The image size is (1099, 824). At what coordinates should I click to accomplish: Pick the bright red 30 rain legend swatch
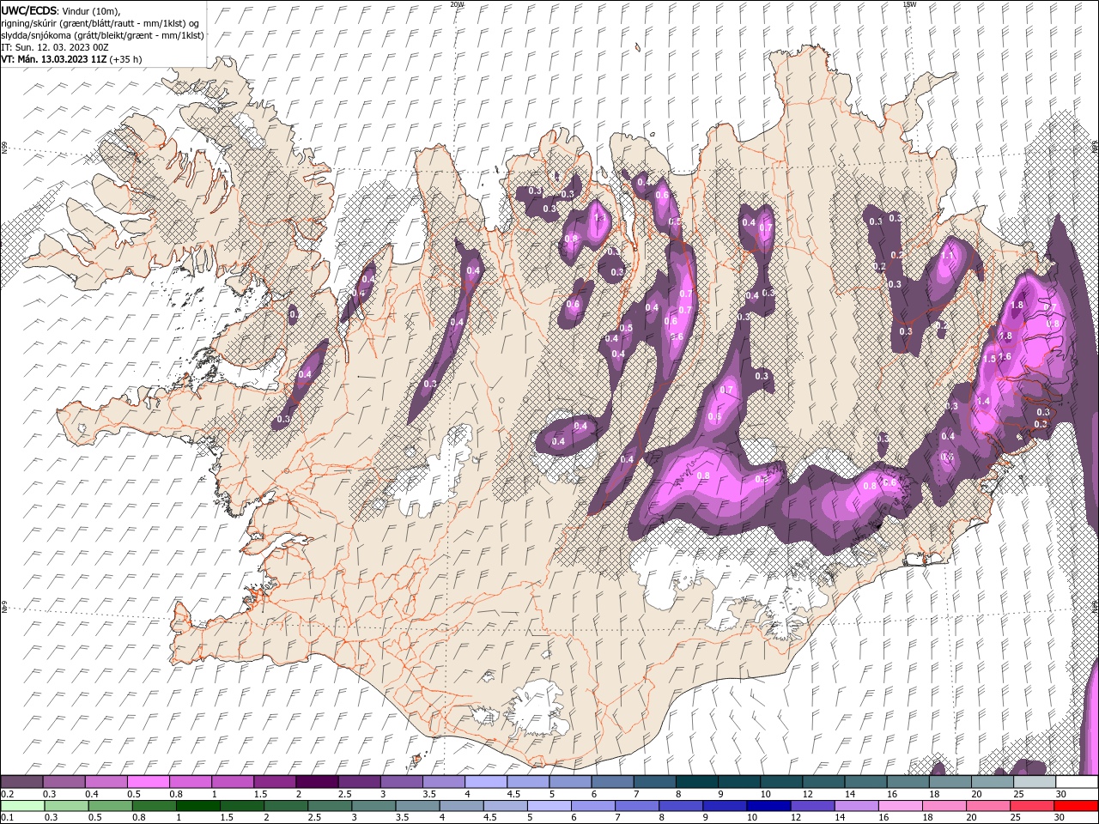[x=1076, y=806]
